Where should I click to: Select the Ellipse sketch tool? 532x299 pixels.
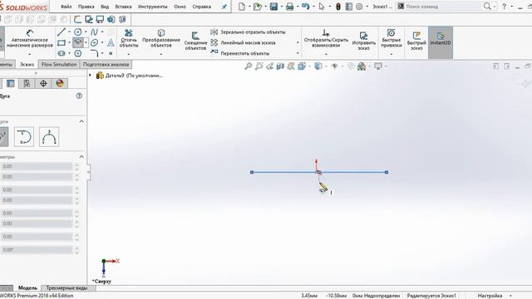(x=94, y=42)
